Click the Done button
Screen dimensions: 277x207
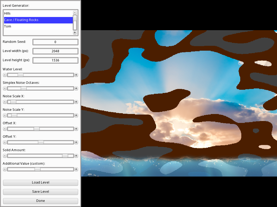tap(41, 201)
